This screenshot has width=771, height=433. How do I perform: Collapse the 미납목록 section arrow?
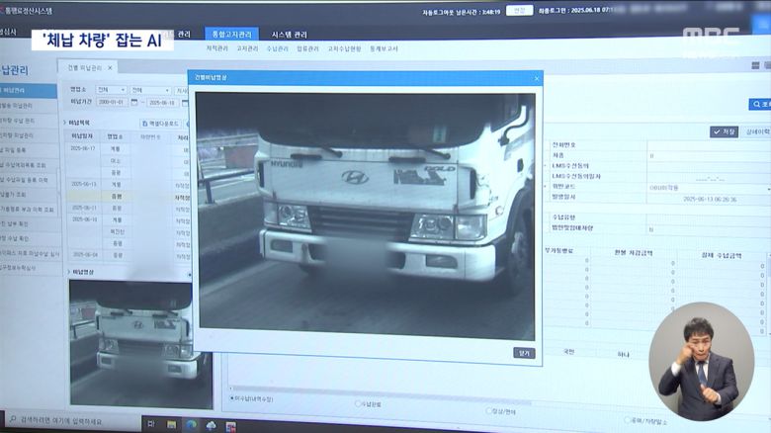tap(64, 122)
